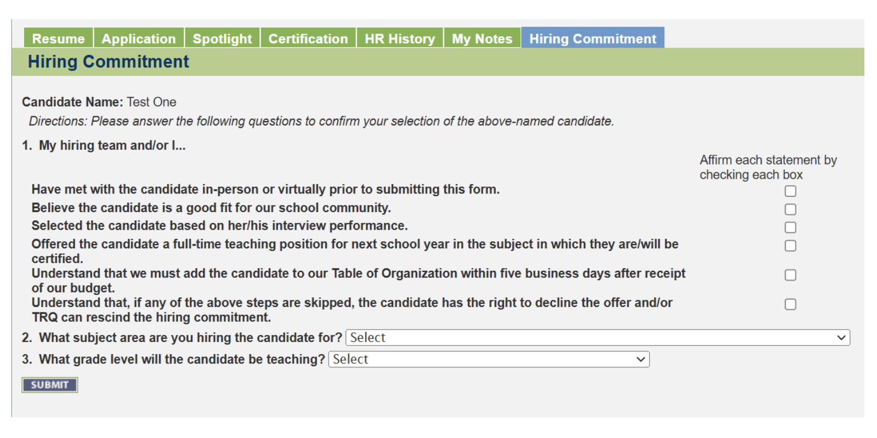Affirm candidate is a good fit checkbox

(790, 209)
